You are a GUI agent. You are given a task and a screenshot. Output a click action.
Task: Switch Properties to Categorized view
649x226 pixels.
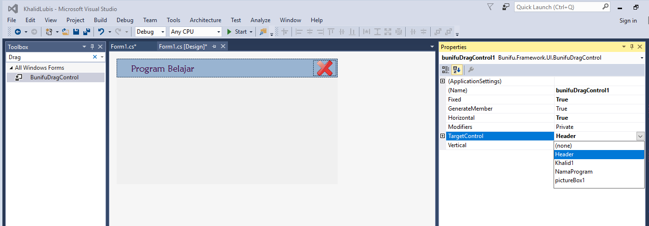[x=446, y=70]
